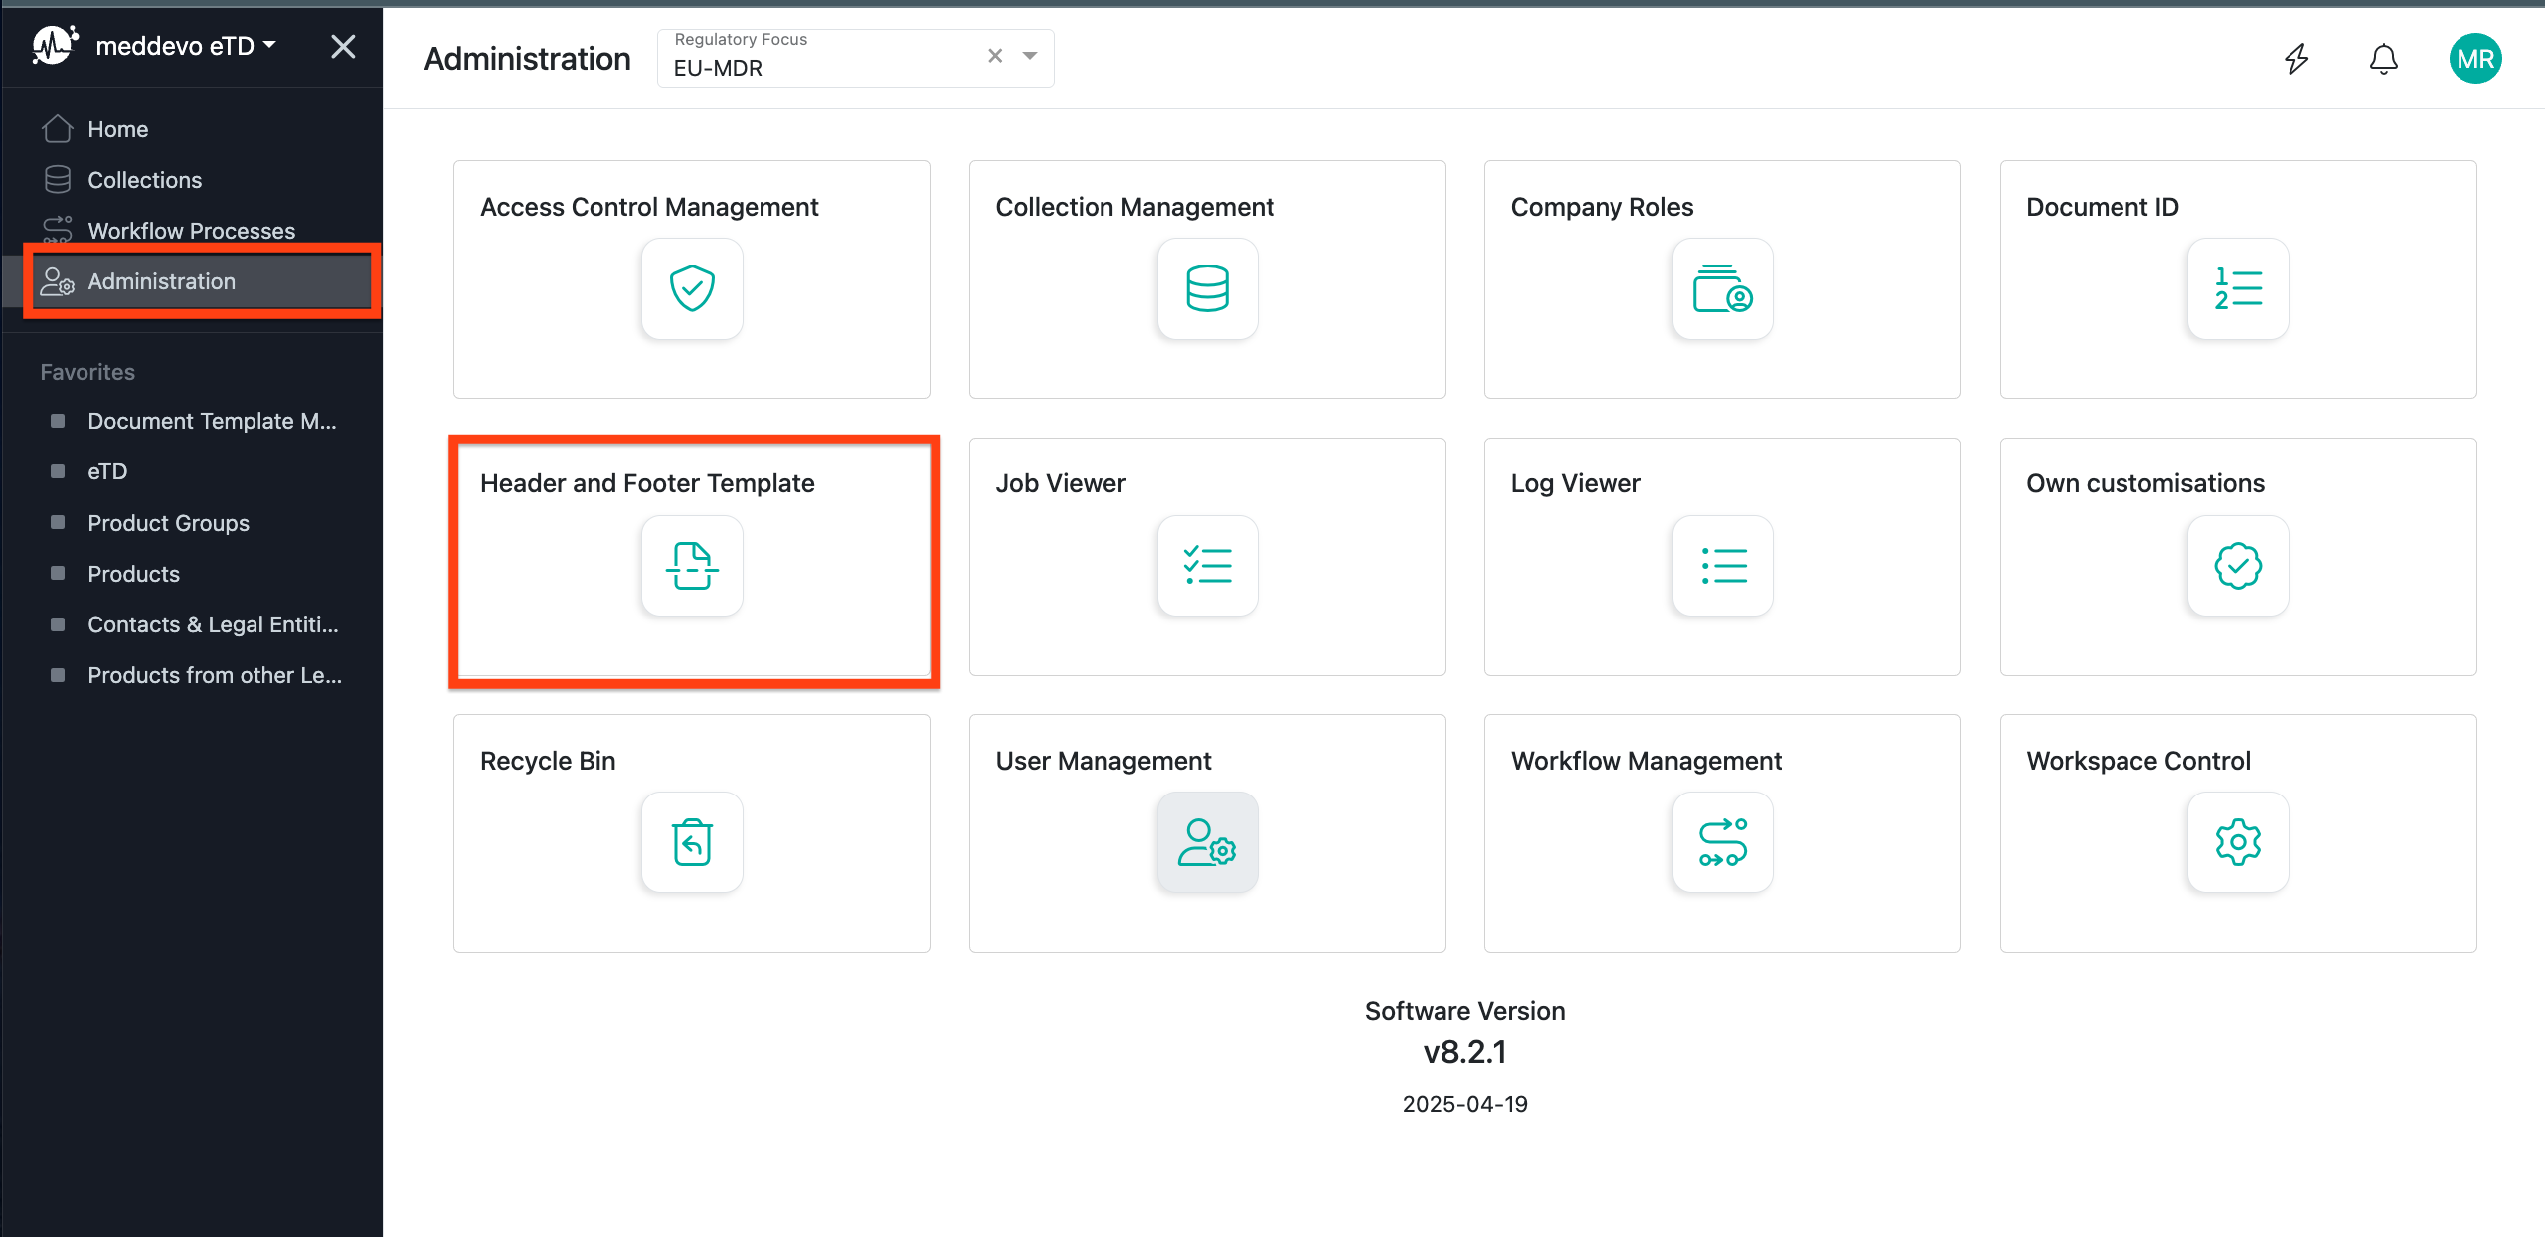Click the Workflow Management icon
2545x1237 pixels.
click(1722, 842)
